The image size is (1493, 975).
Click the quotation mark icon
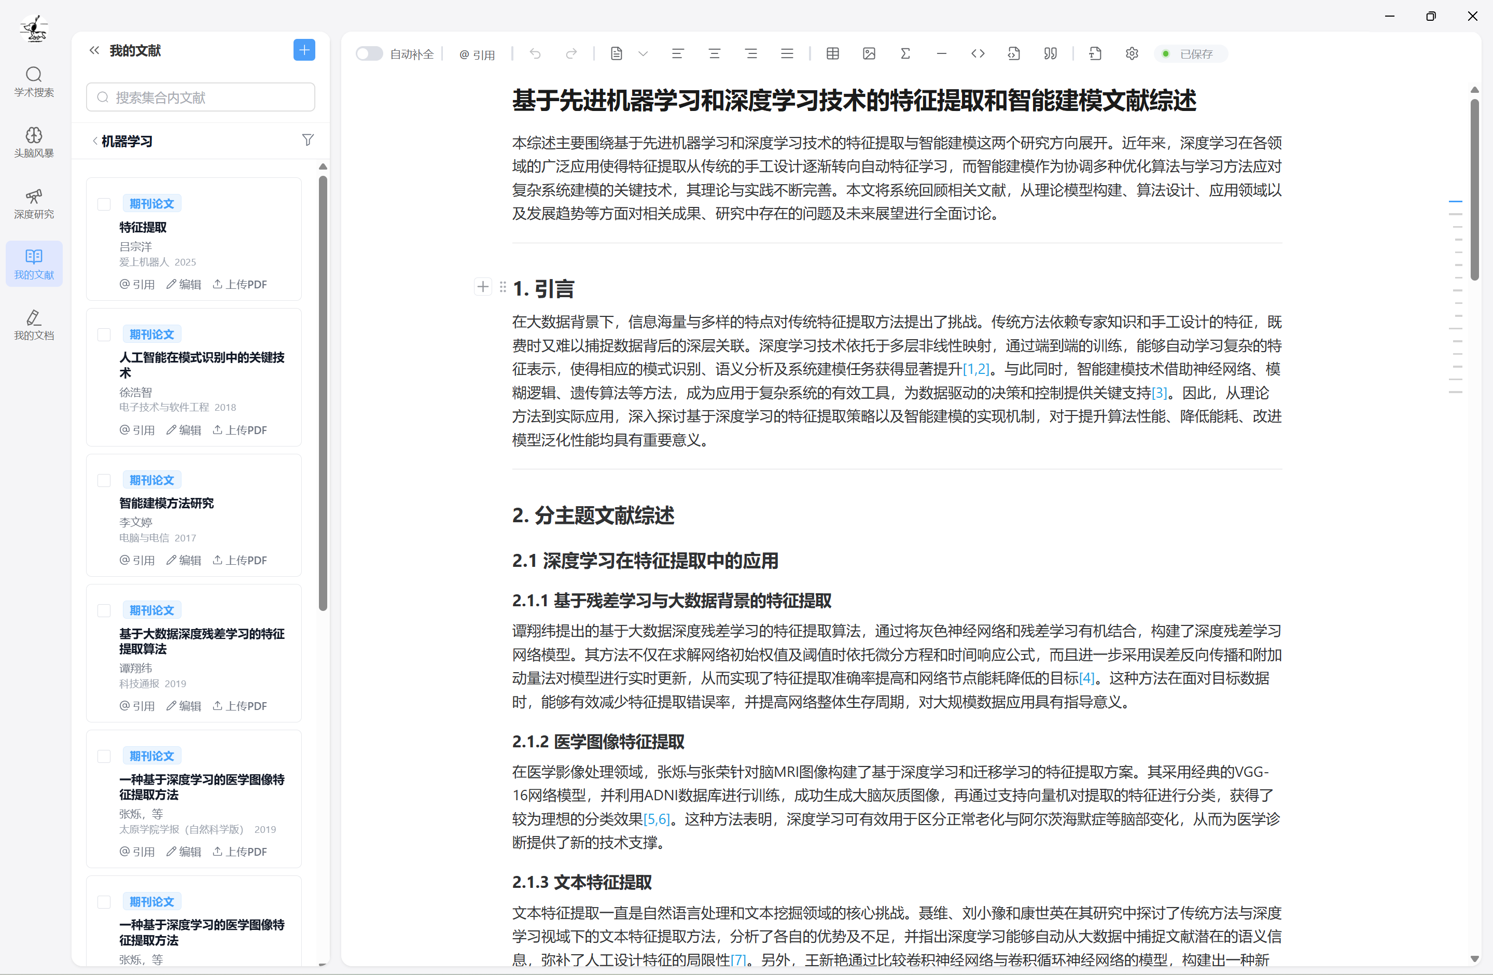point(1050,54)
